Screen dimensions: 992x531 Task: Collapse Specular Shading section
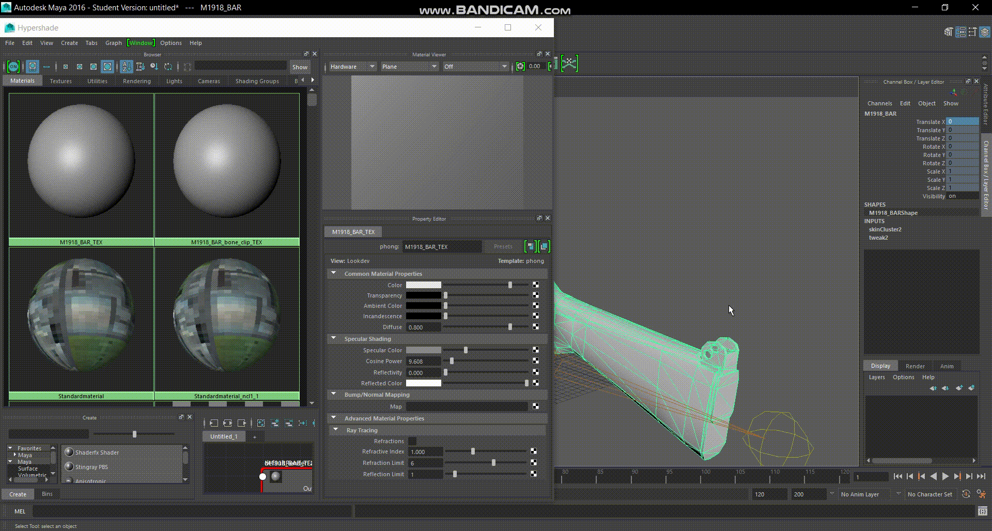[x=333, y=338]
